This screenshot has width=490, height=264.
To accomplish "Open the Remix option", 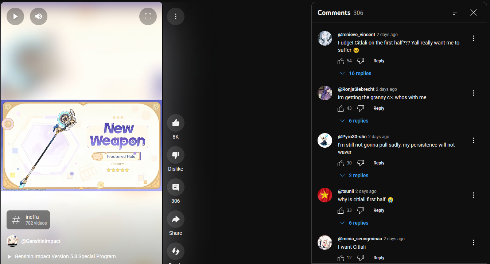I will click(x=176, y=251).
